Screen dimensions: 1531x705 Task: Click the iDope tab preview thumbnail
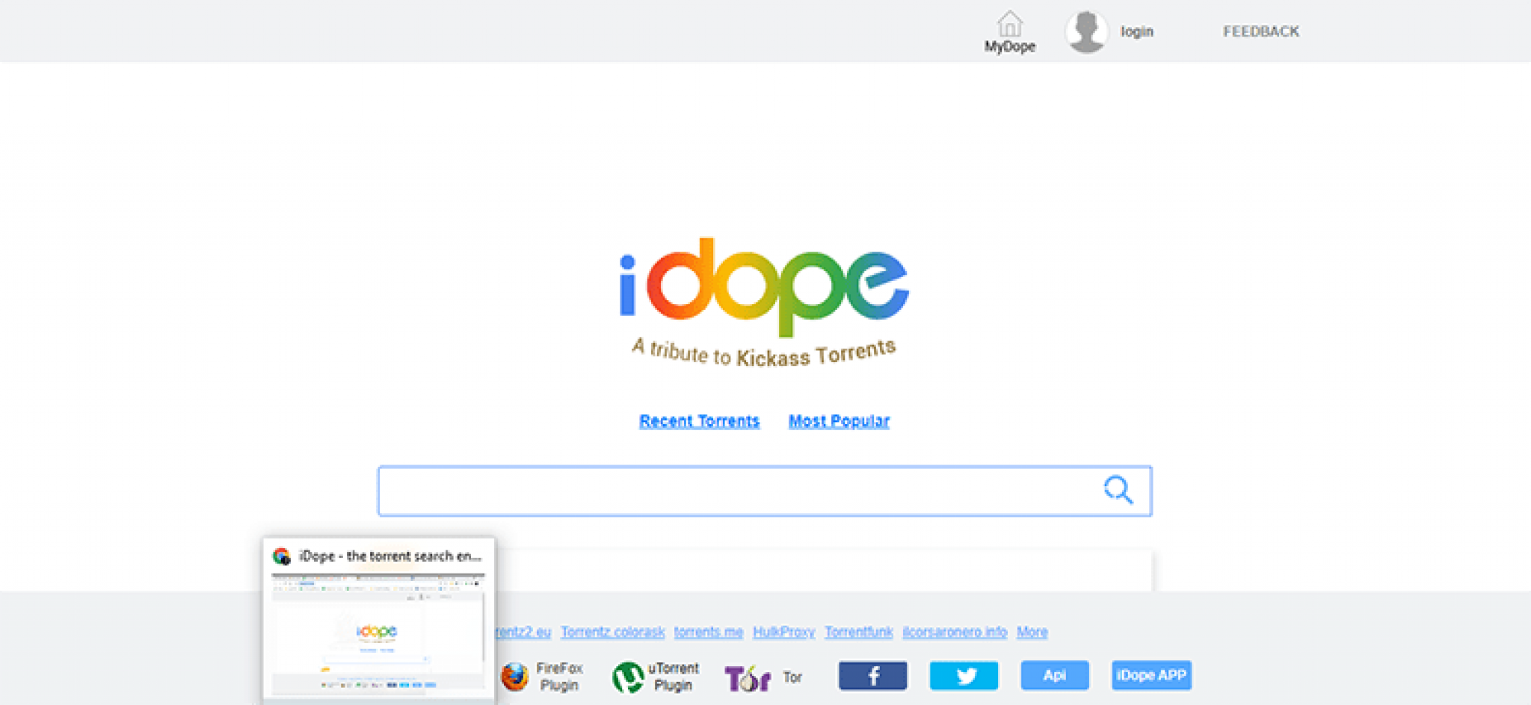378,633
